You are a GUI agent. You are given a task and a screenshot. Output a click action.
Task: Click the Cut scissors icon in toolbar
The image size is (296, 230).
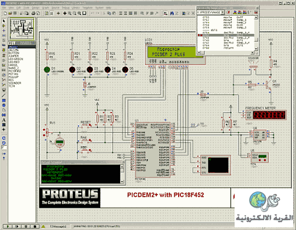pos(104,13)
